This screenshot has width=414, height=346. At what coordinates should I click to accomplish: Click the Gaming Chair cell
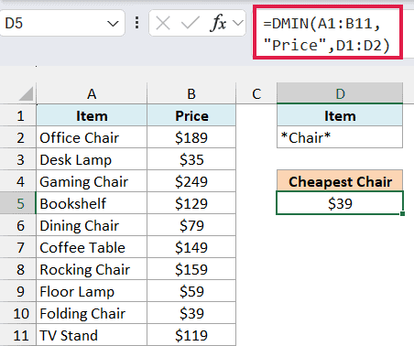click(92, 181)
